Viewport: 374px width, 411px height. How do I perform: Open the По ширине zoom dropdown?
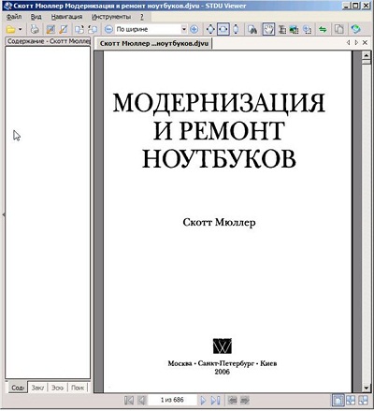[184, 29]
